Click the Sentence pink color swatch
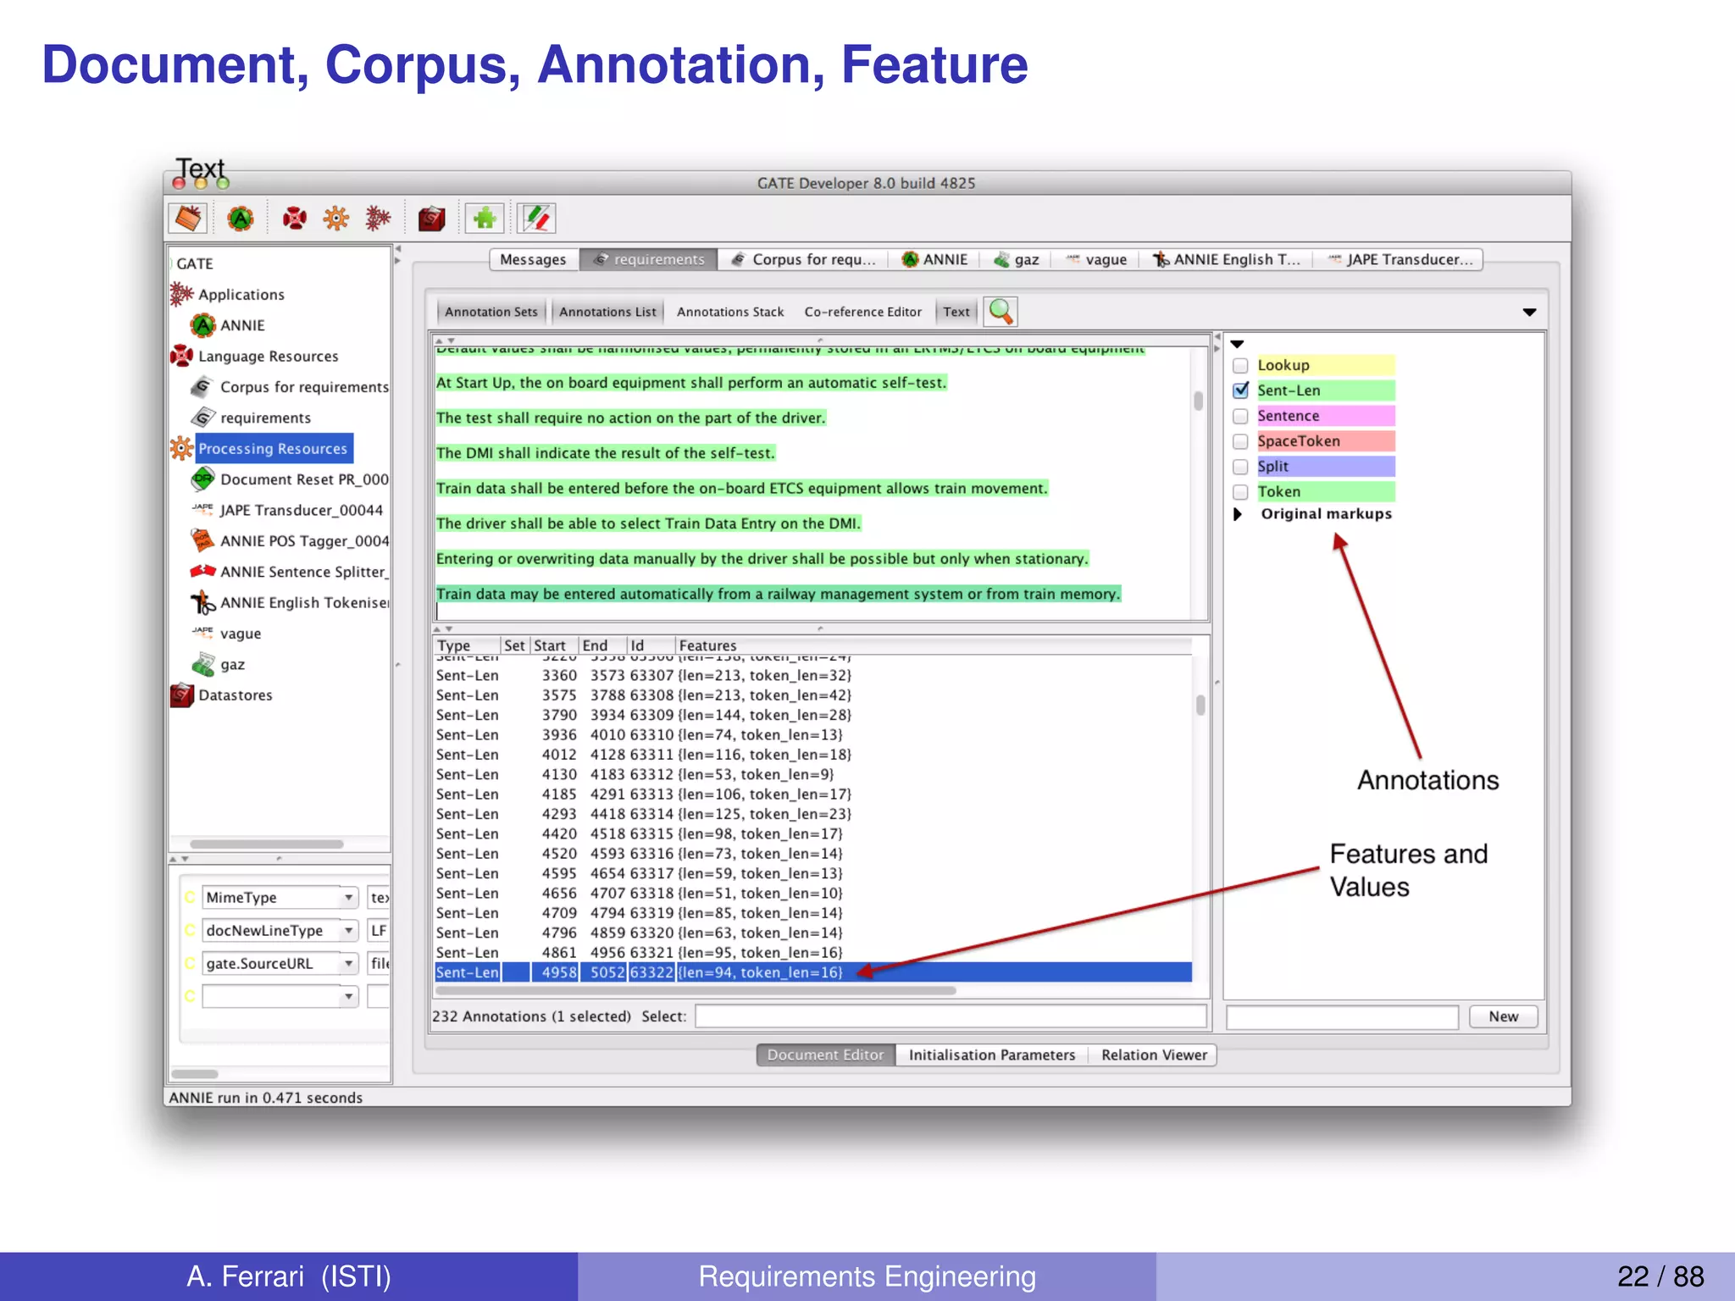 pos(1325,416)
